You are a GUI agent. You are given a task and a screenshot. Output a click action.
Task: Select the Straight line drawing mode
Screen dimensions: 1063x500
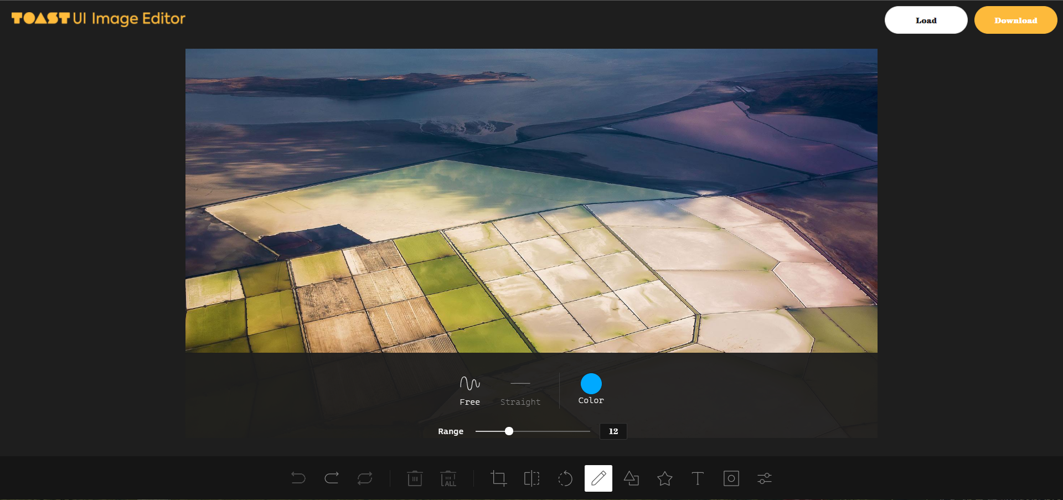[x=520, y=391]
